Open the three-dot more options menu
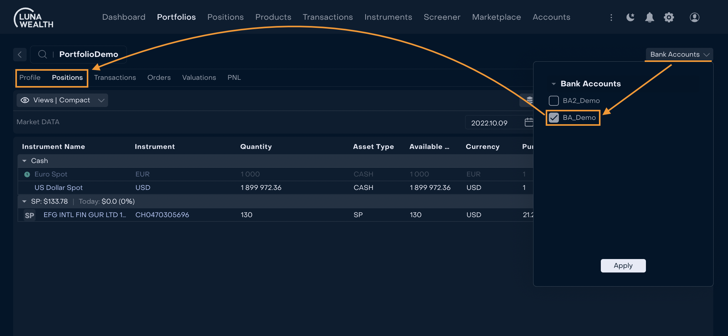 pos(611,18)
